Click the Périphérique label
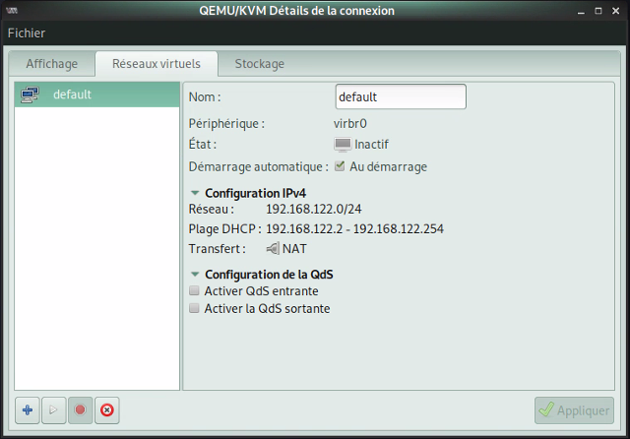630x439 pixels. (x=226, y=123)
